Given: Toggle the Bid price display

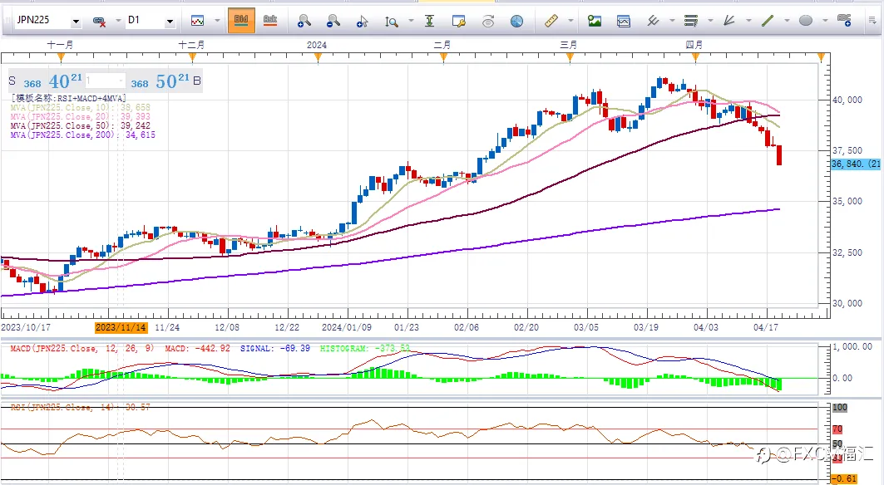Looking at the screenshot, I should [241, 20].
